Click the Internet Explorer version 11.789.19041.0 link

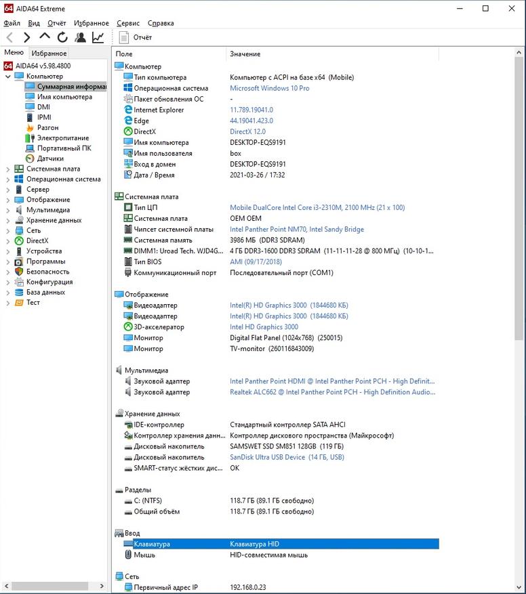click(x=251, y=110)
